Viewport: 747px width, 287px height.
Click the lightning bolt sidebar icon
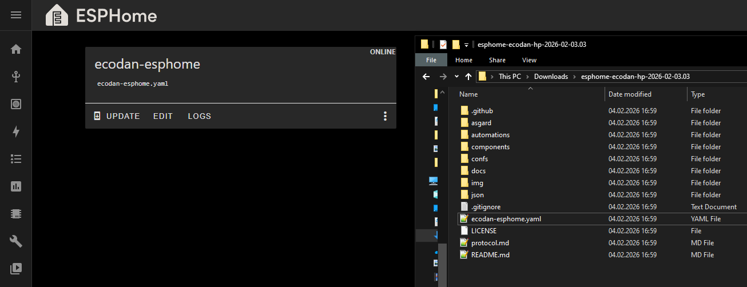click(x=16, y=131)
